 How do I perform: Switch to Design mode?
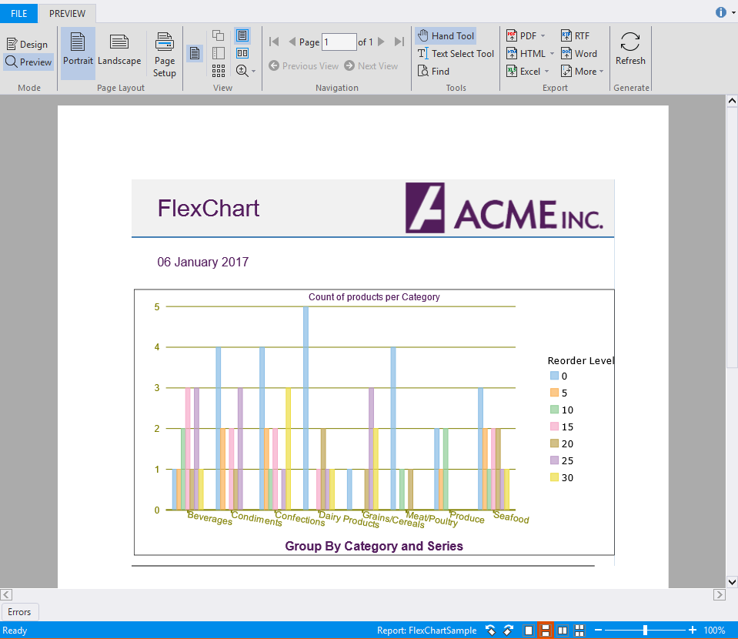click(28, 44)
